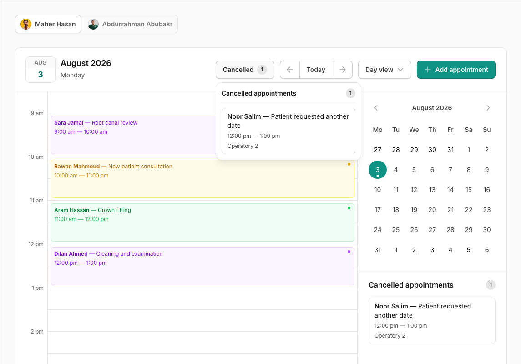Open the Day view dropdown
This screenshot has width=521, height=364.
pyautogui.click(x=384, y=70)
